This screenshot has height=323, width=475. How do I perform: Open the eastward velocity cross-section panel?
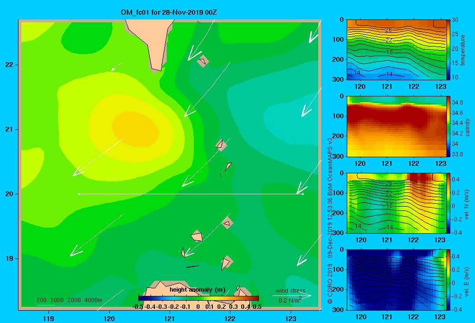397,280
